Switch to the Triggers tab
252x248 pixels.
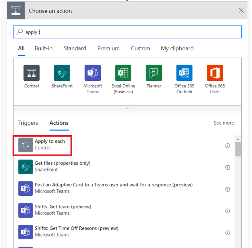(28, 123)
